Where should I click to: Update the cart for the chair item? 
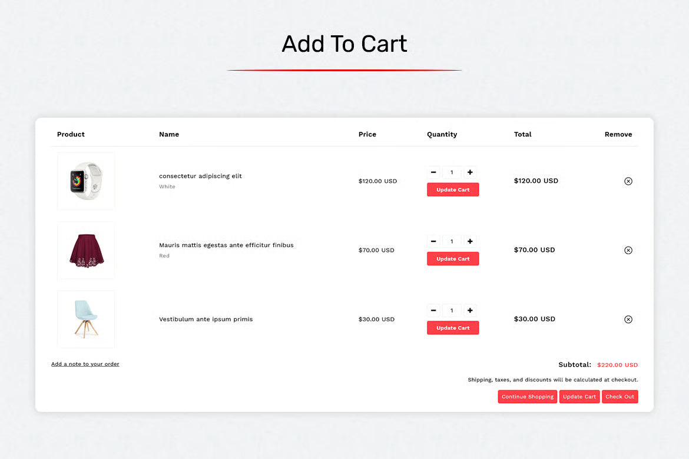[x=453, y=328]
